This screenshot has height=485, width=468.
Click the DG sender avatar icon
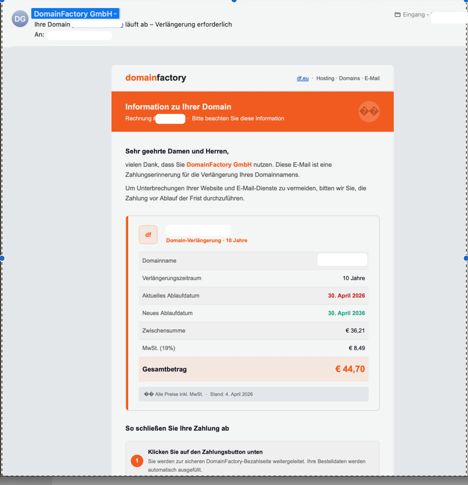(20, 18)
